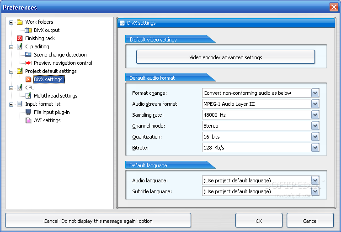
Task: Click the "Quantization:" label
Action: [147, 137]
